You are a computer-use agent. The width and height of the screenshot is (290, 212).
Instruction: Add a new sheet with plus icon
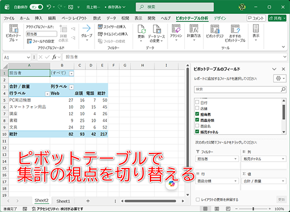pyautogui.click(x=88, y=201)
